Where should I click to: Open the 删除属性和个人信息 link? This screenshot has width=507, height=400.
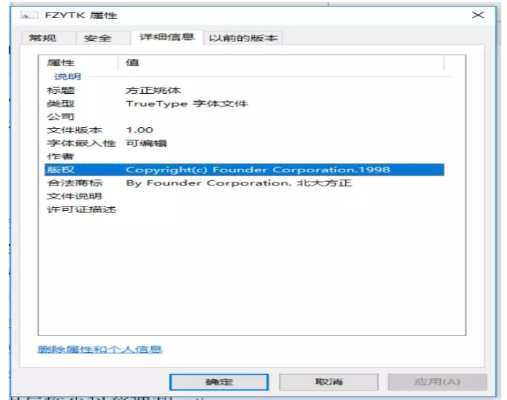tap(100, 350)
